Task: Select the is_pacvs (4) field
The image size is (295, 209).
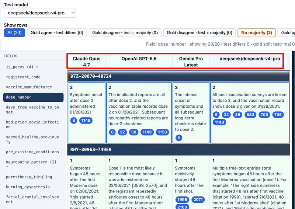Action: pyautogui.click(x=33, y=67)
